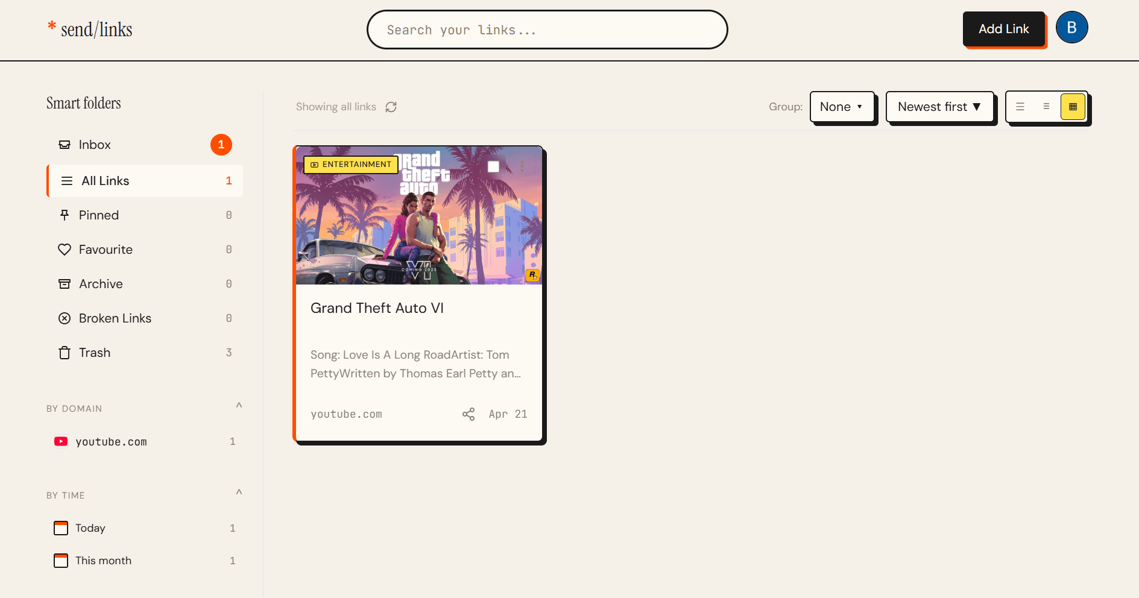Image resolution: width=1139 pixels, height=598 pixels.
Task: Open the Group None dropdown
Action: coord(842,107)
